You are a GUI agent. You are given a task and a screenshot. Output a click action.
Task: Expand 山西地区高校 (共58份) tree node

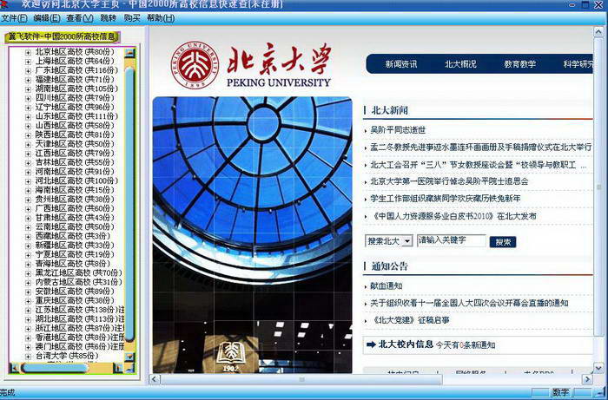[28, 126]
